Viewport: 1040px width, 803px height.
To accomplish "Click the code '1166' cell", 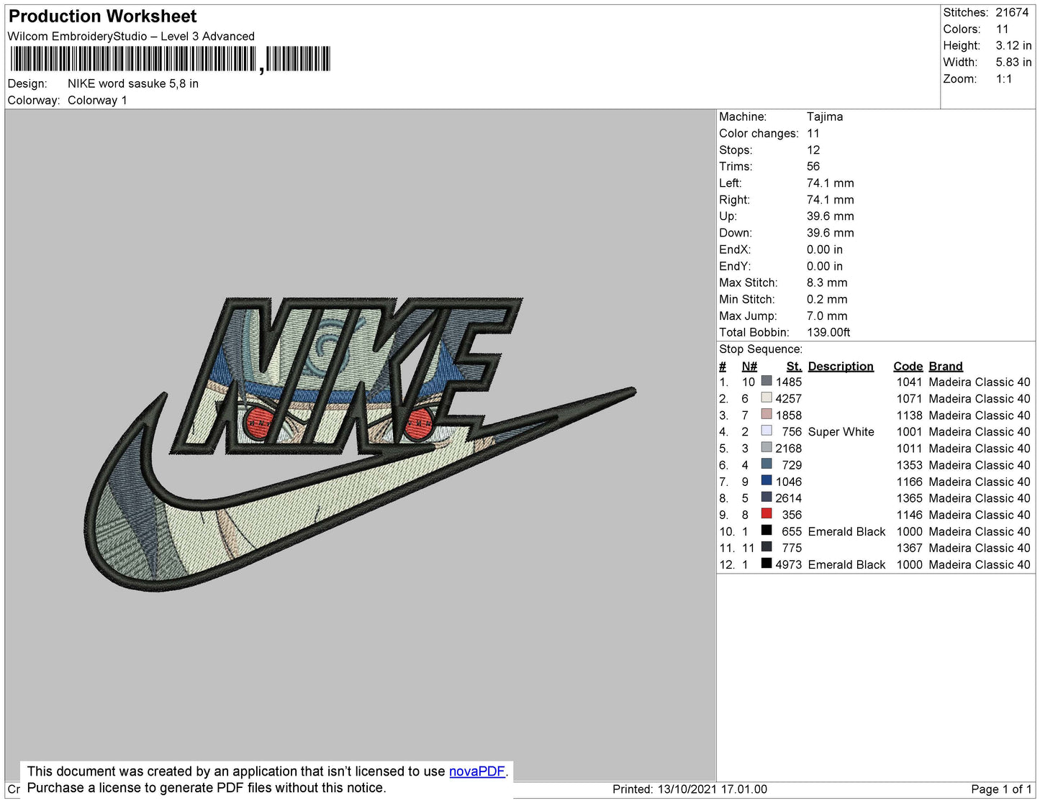I will coord(909,482).
